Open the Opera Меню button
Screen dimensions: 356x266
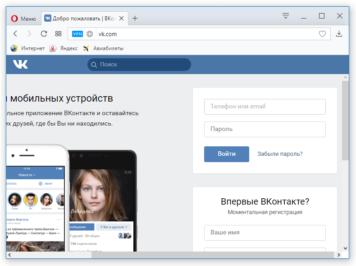click(23, 19)
